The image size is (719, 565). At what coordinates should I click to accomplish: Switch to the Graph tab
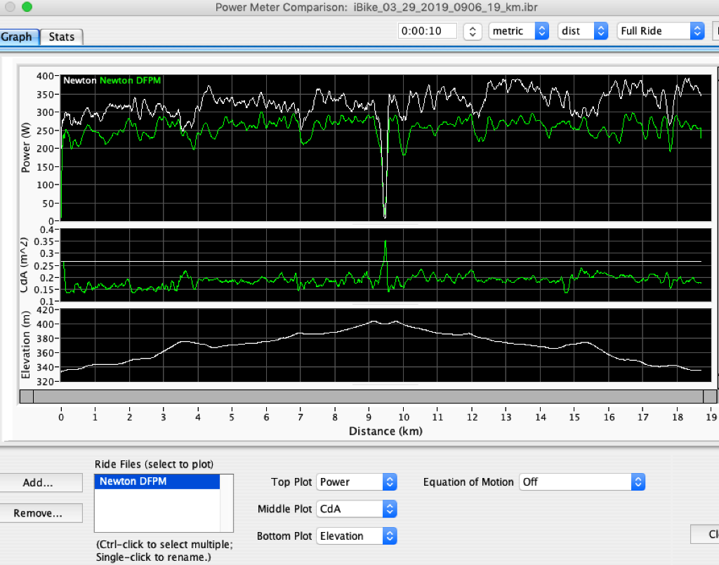tap(18, 36)
